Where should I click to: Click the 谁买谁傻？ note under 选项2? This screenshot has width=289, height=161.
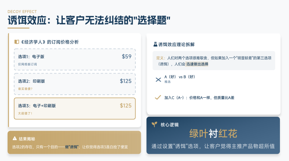click(25, 89)
